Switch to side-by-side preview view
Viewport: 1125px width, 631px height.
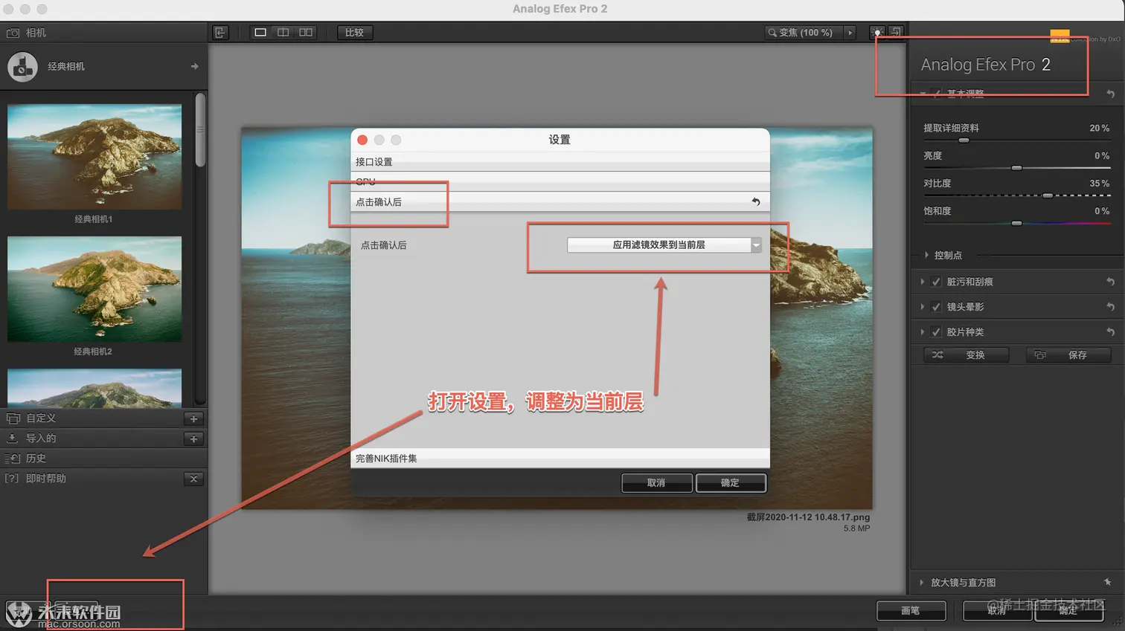(306, 32)
